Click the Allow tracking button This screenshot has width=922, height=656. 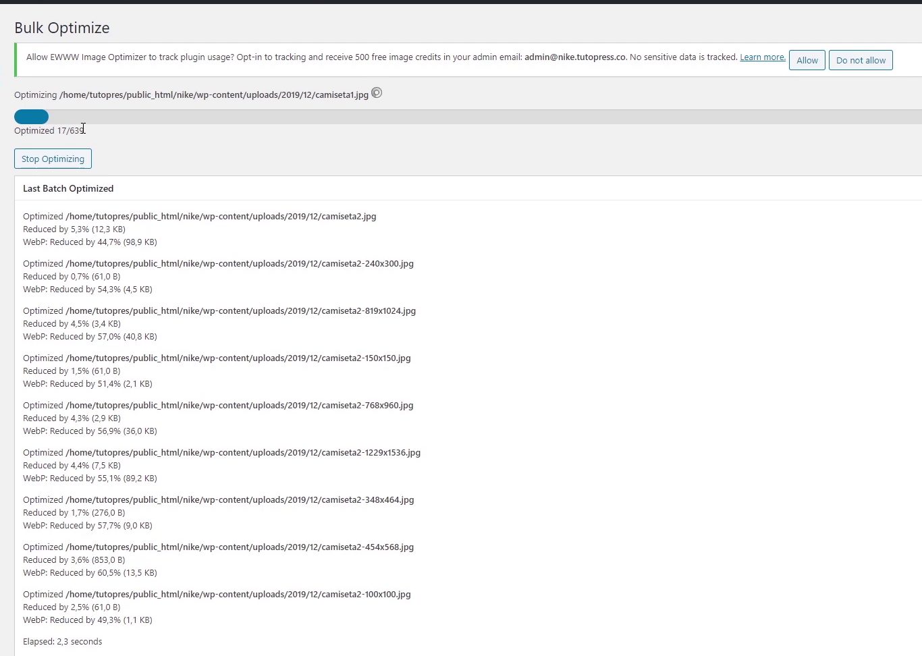(x=807, y=60)
